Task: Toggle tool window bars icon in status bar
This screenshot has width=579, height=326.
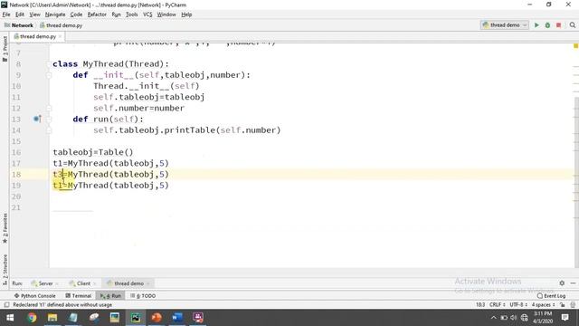Action: pyautogui.click(x=6, y=305)
